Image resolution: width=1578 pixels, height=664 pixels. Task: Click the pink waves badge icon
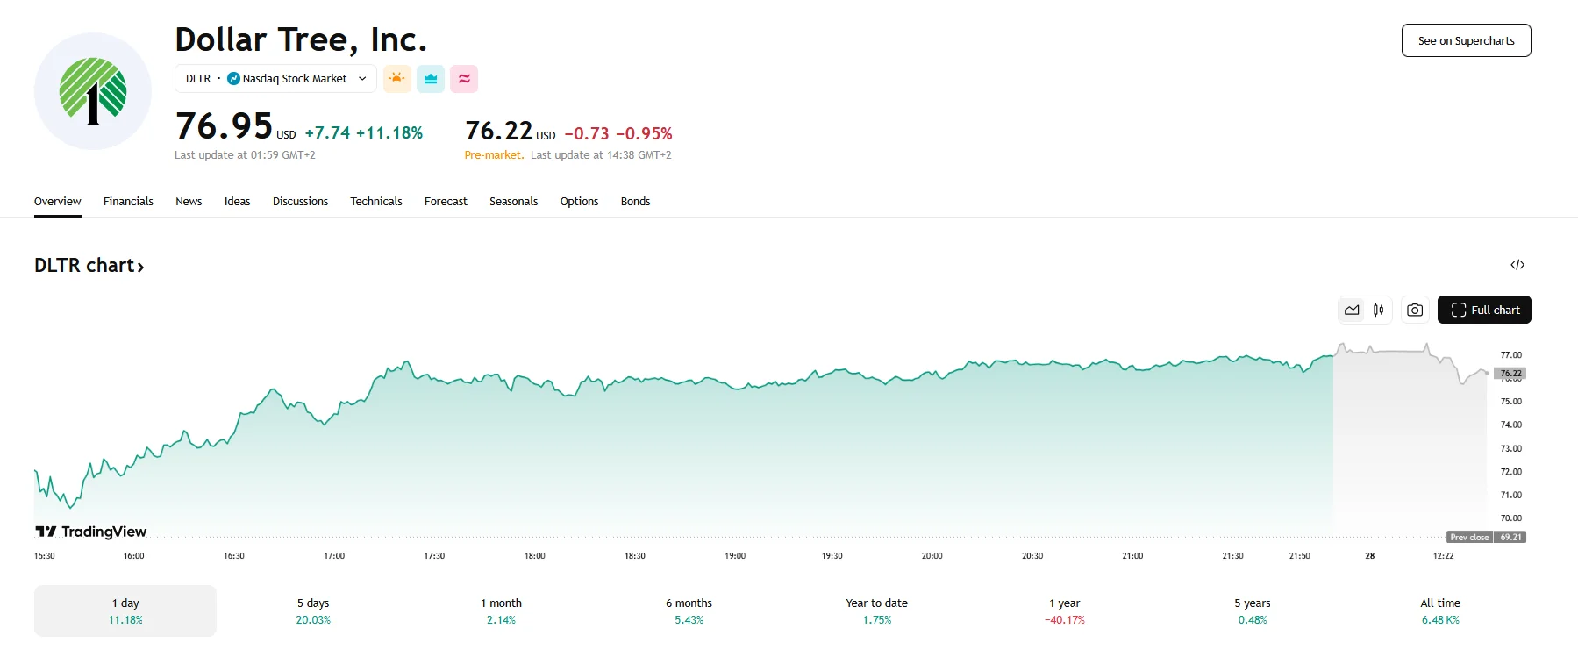pos(463,78)
